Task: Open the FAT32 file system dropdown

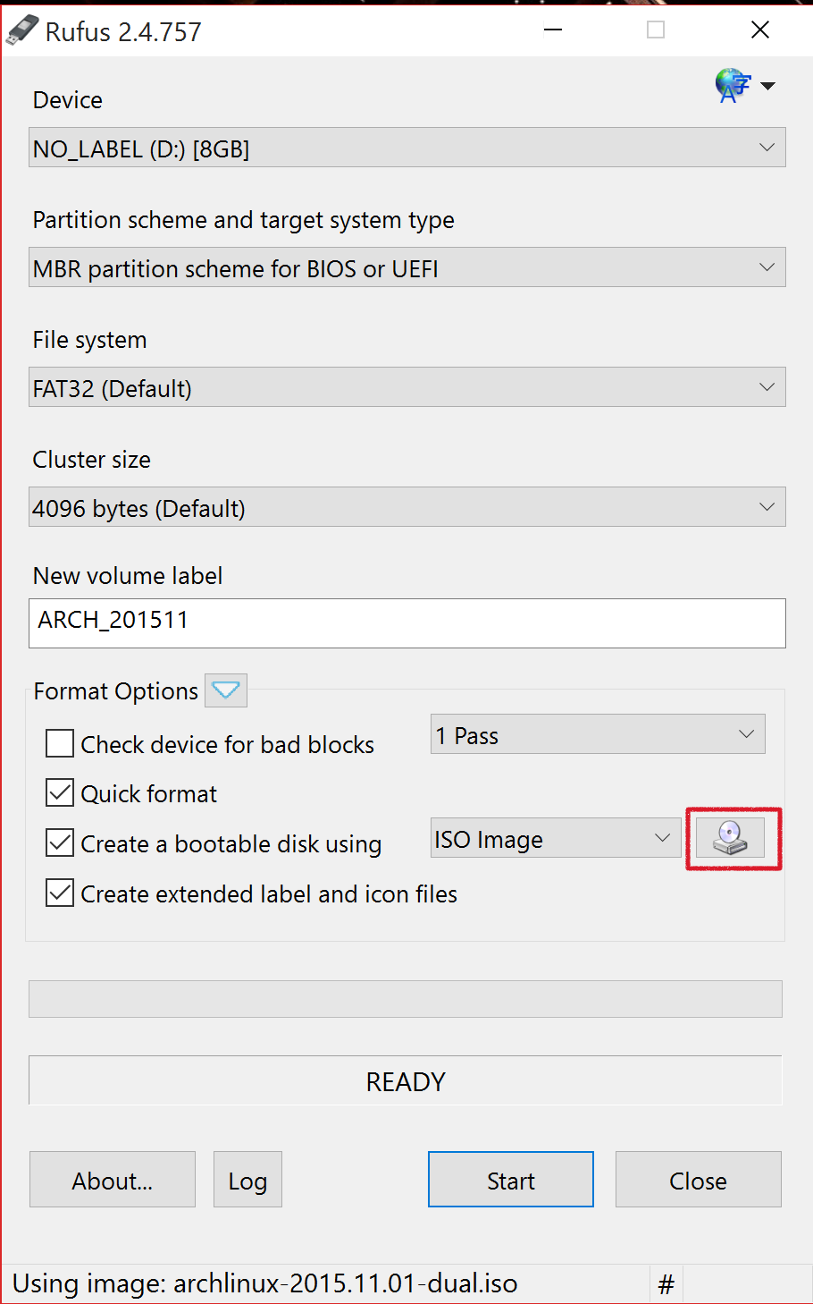Action: point(407,387)
